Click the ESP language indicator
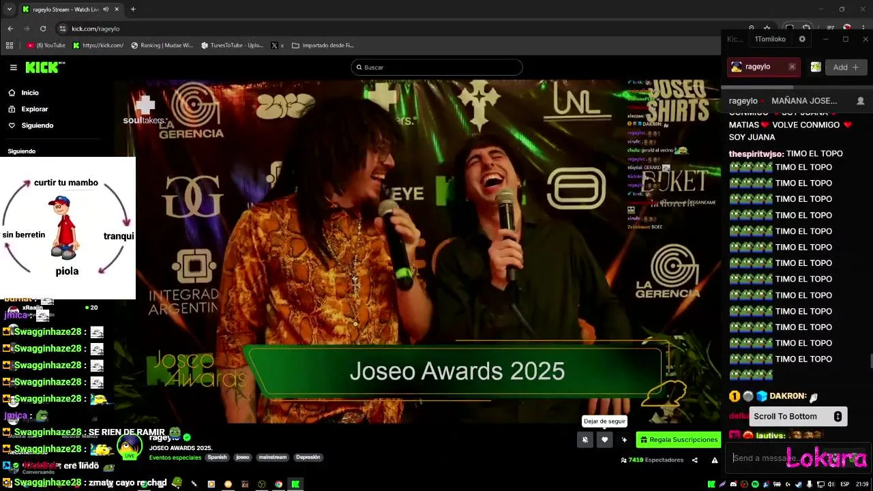This screenshot has width=873, height=491. pyautogui.click(x=845, y=484)
